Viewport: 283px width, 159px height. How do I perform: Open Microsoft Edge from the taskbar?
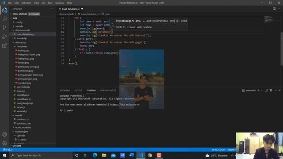(95, 155)
